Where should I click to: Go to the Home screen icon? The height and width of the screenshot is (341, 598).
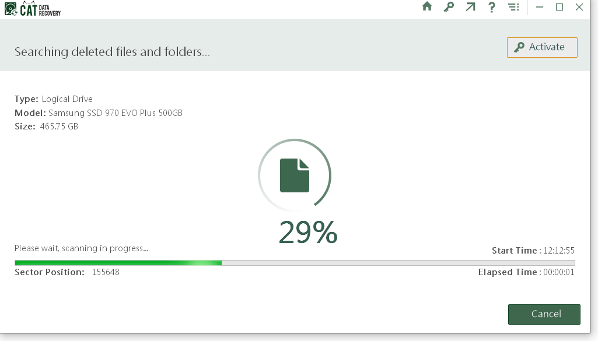point(427,7)
